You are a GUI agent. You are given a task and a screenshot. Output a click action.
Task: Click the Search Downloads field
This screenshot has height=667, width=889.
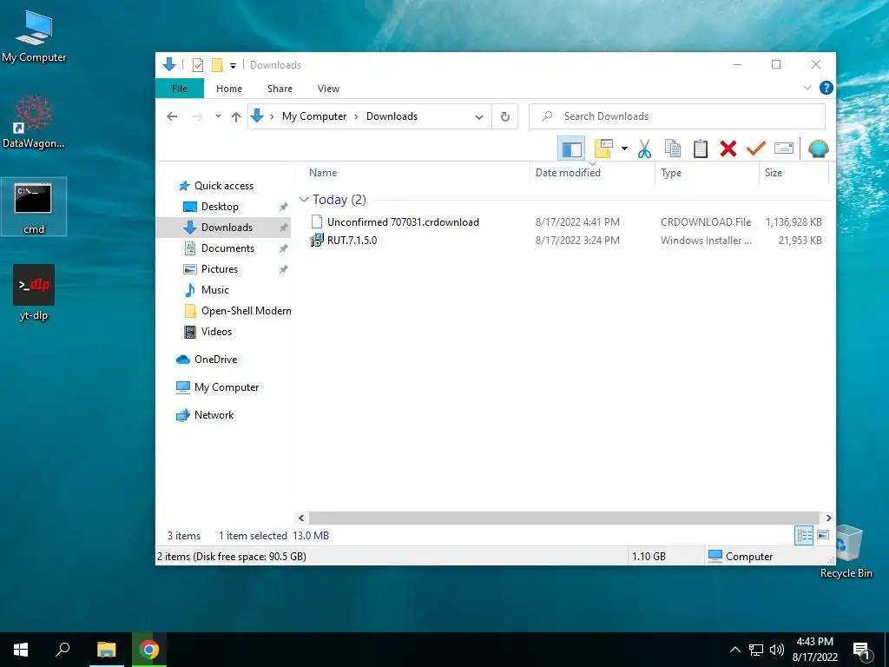[677, 116]
